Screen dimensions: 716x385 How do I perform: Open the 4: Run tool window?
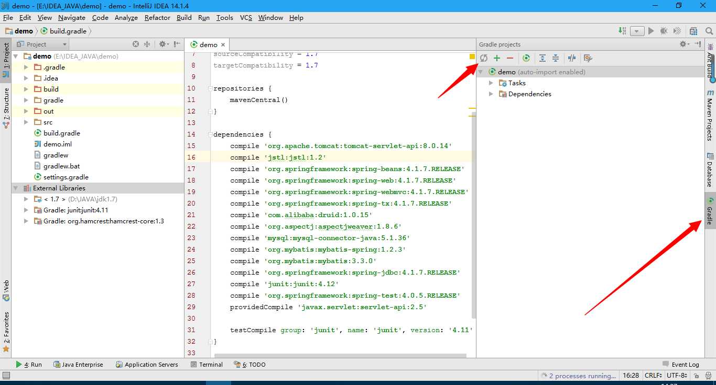tap(29, 365)
